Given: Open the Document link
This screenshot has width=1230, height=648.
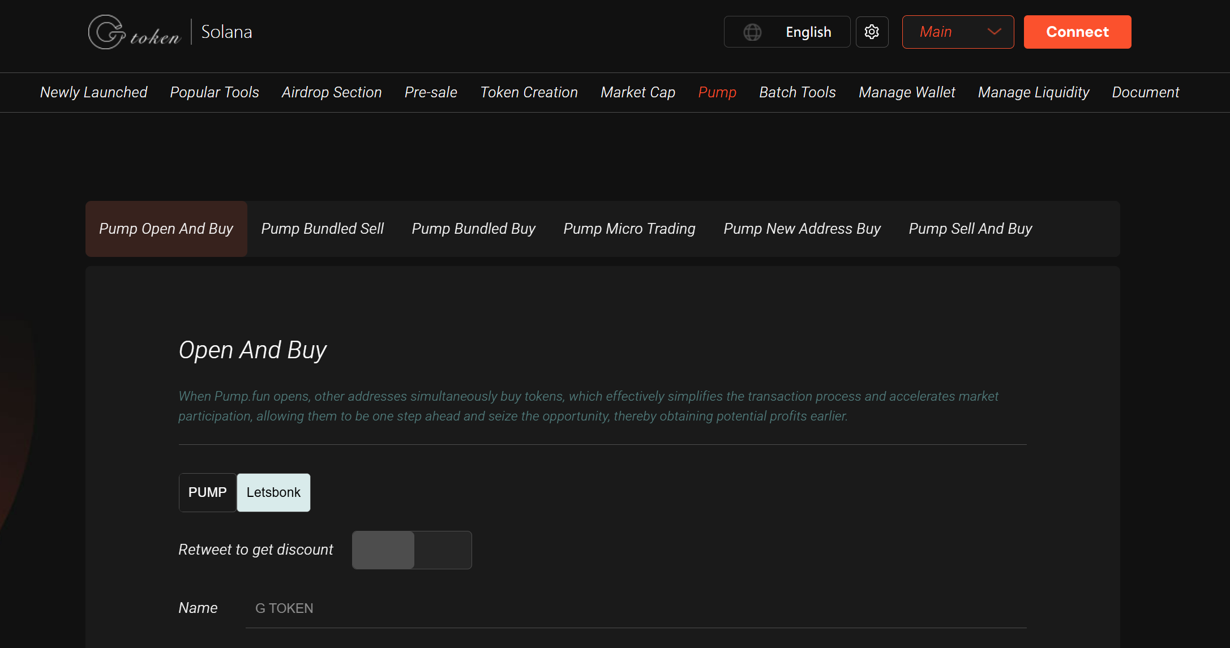Looking at the screenshot, I should click(1145, 92).
